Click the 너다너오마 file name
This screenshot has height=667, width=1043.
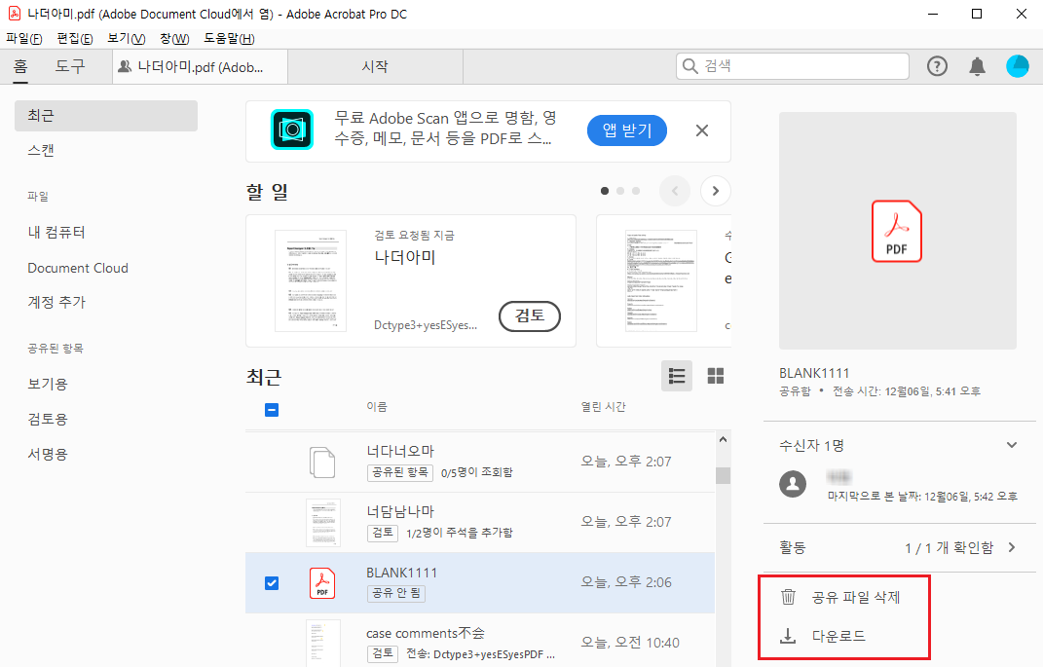coord(400,451)
